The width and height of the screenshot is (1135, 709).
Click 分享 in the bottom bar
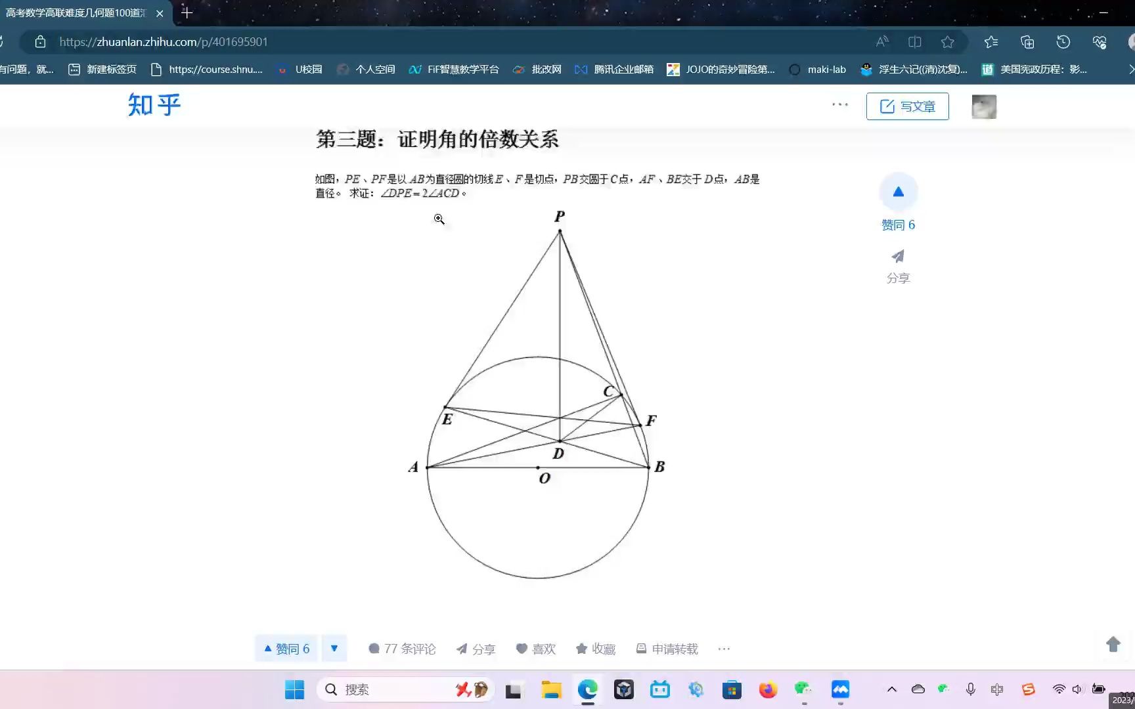point(476,649)
